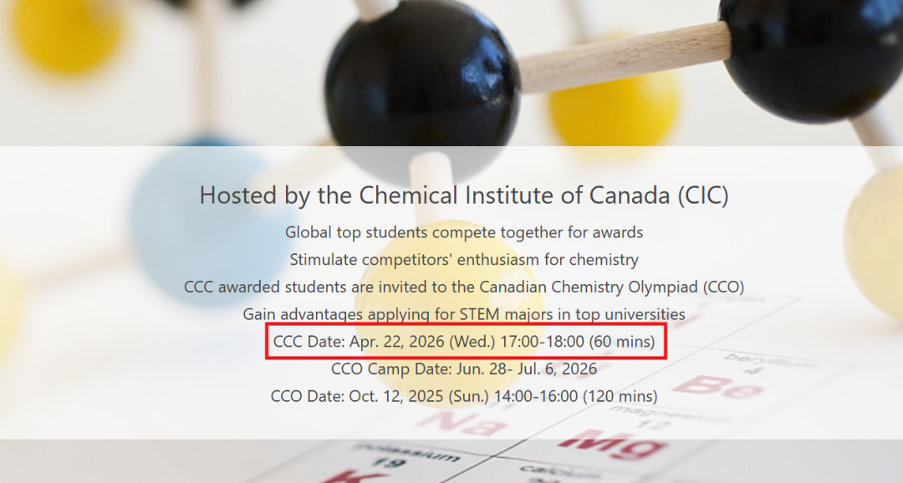
Task: Click the line about applying for STEM majors
Action: [464, 314]
